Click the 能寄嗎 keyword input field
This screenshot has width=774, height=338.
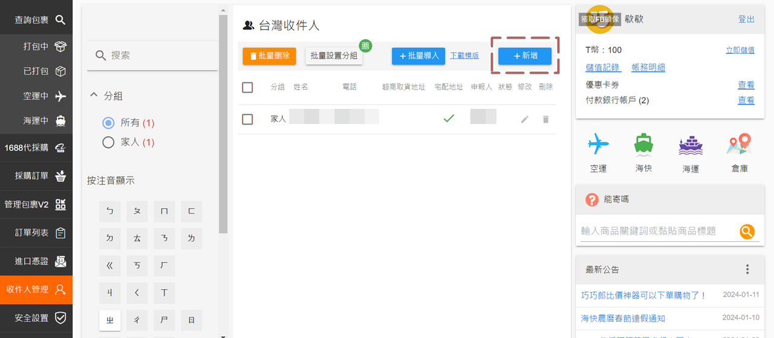point(658,231)
